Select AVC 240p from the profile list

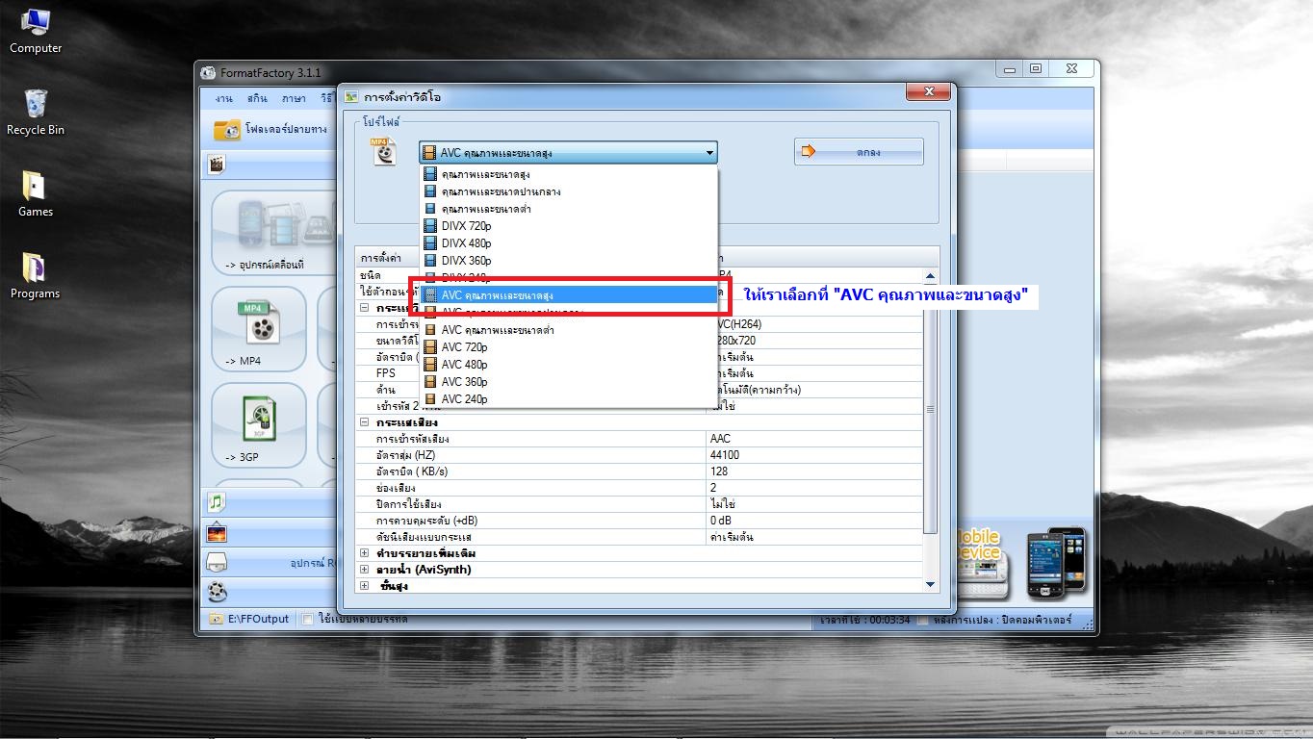pos(569,399)
